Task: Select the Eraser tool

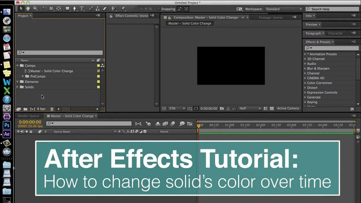Action: 105,9
